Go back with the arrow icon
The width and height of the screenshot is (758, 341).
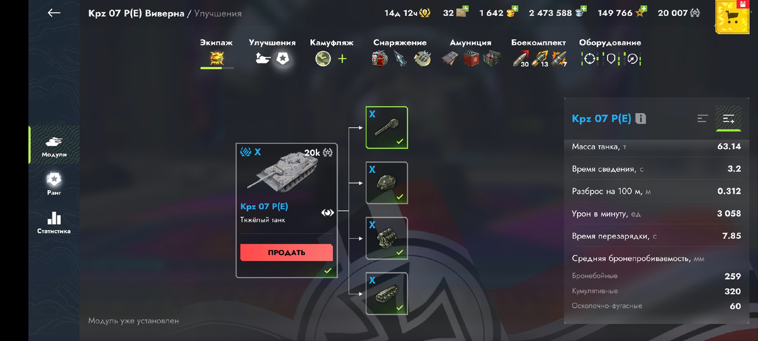54,13
